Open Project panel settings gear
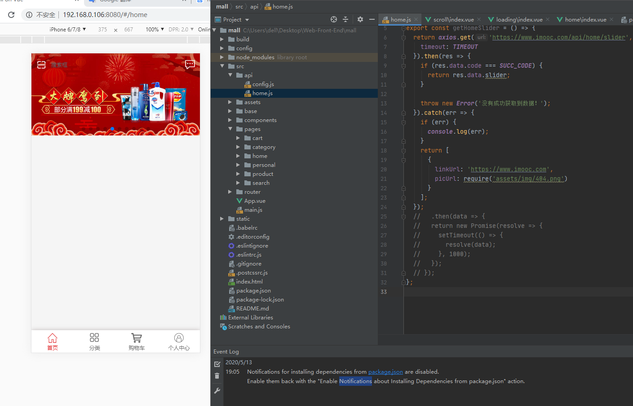The width and height of the screenshot is (633, 406). click(360, 19)
